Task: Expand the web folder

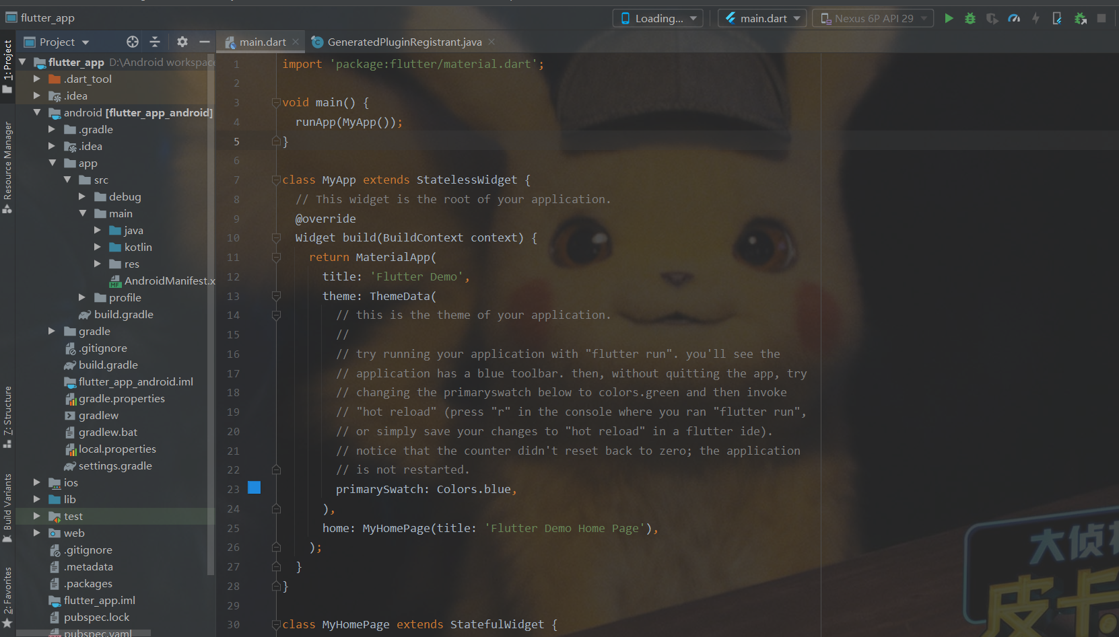Action: coord(38,533)
